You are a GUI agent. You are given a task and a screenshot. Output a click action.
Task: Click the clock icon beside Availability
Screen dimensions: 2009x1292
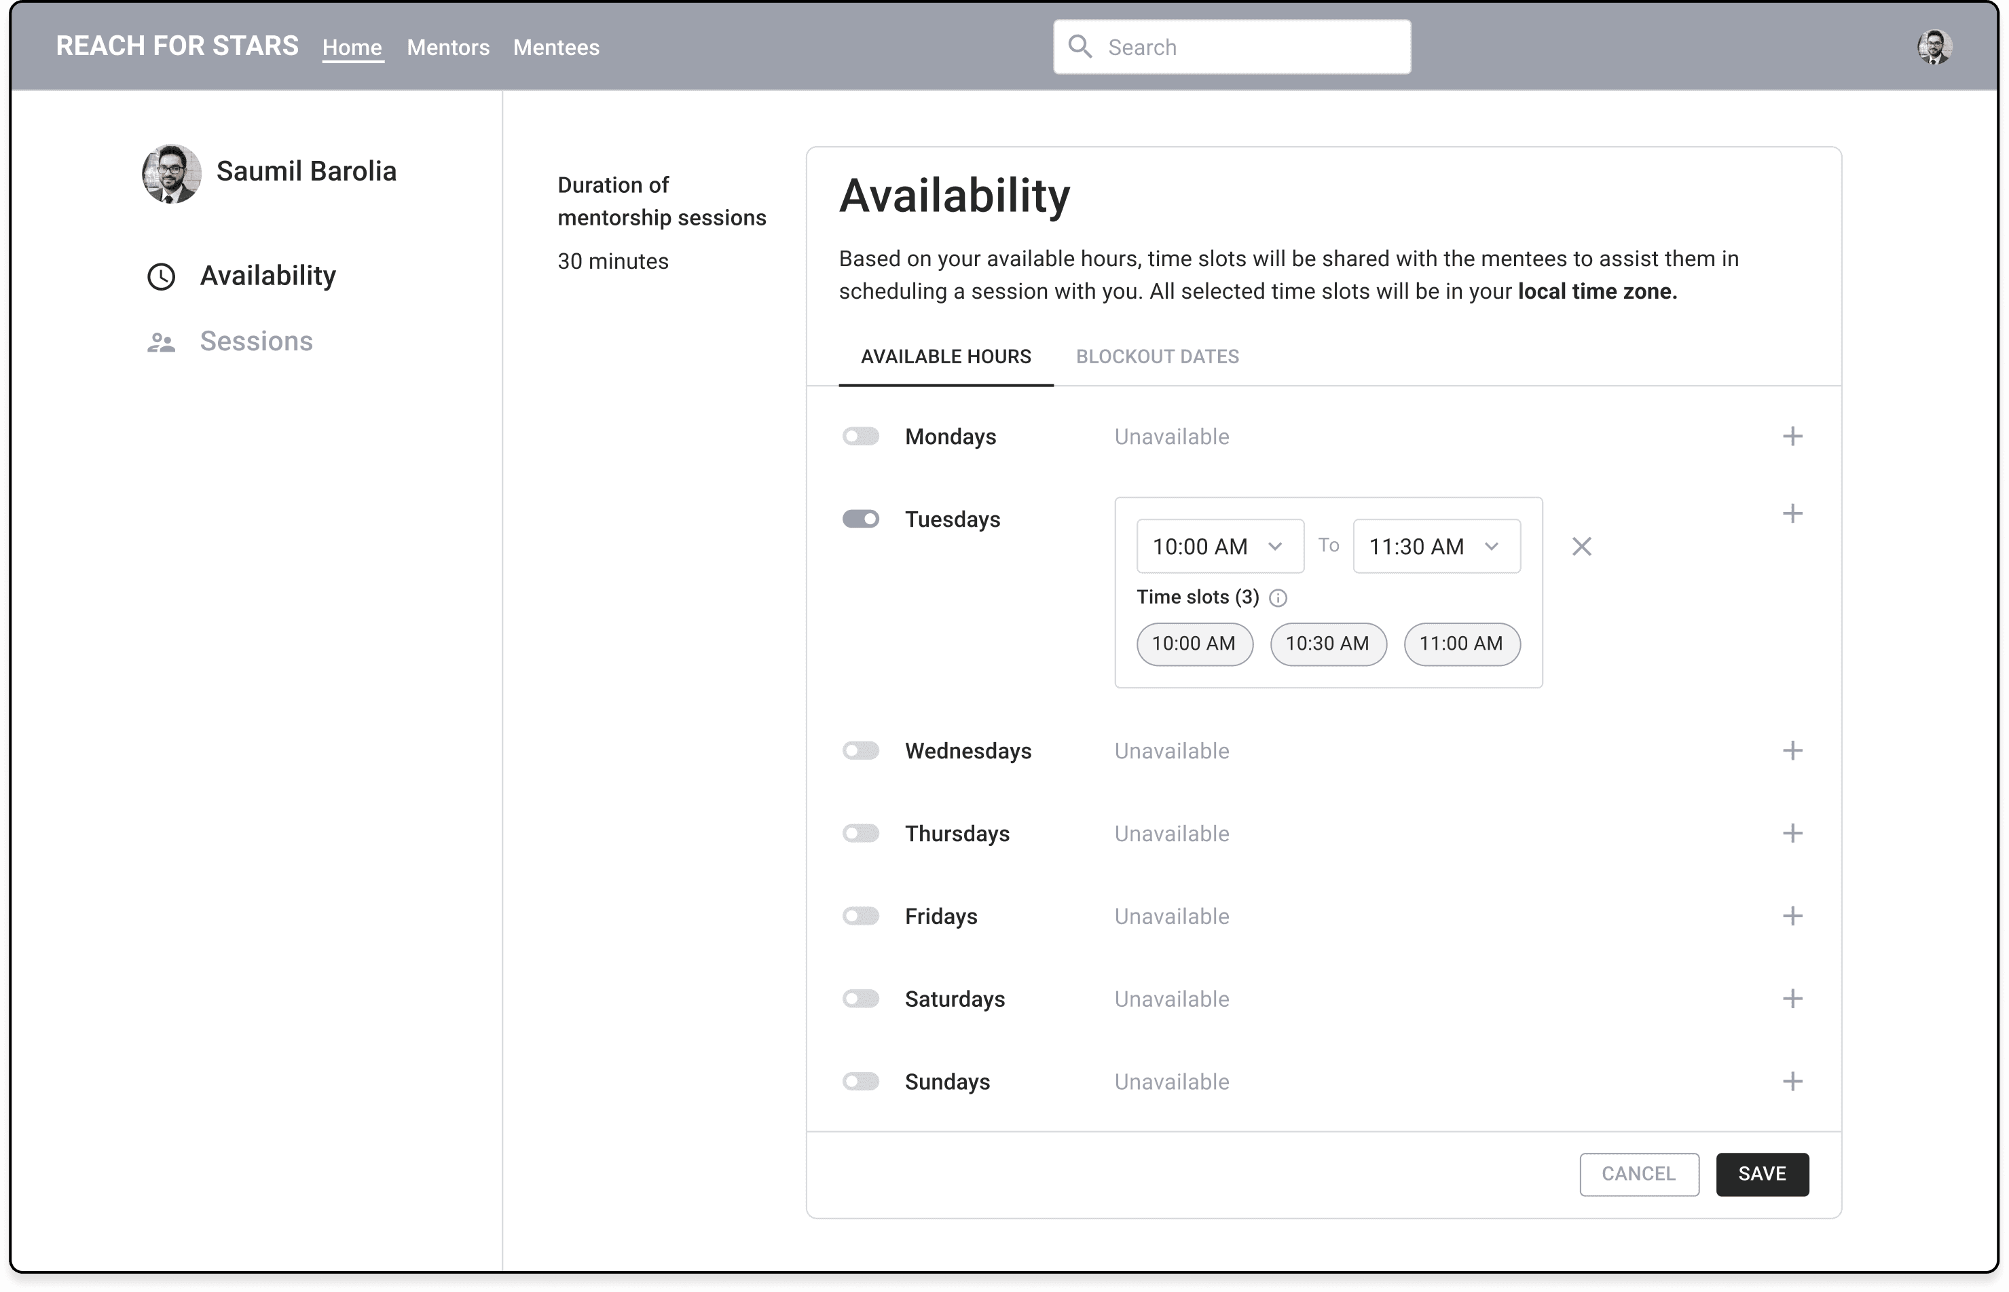(x=161, y=276)
